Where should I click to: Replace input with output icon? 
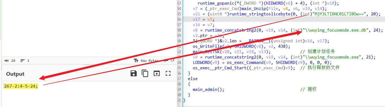[157, 73]
